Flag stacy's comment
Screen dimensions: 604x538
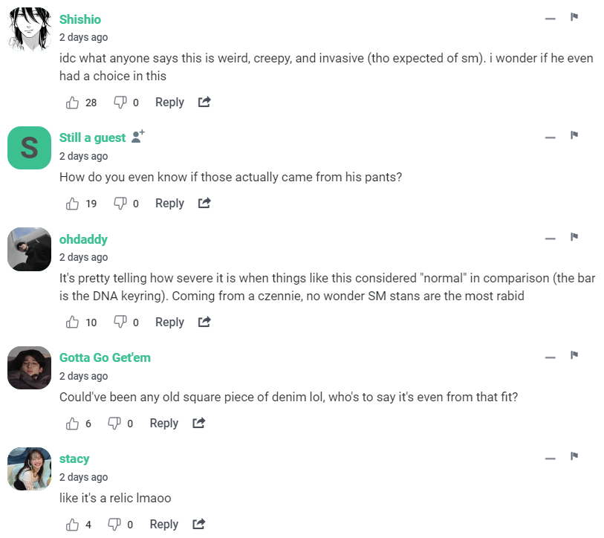point(574,456)
